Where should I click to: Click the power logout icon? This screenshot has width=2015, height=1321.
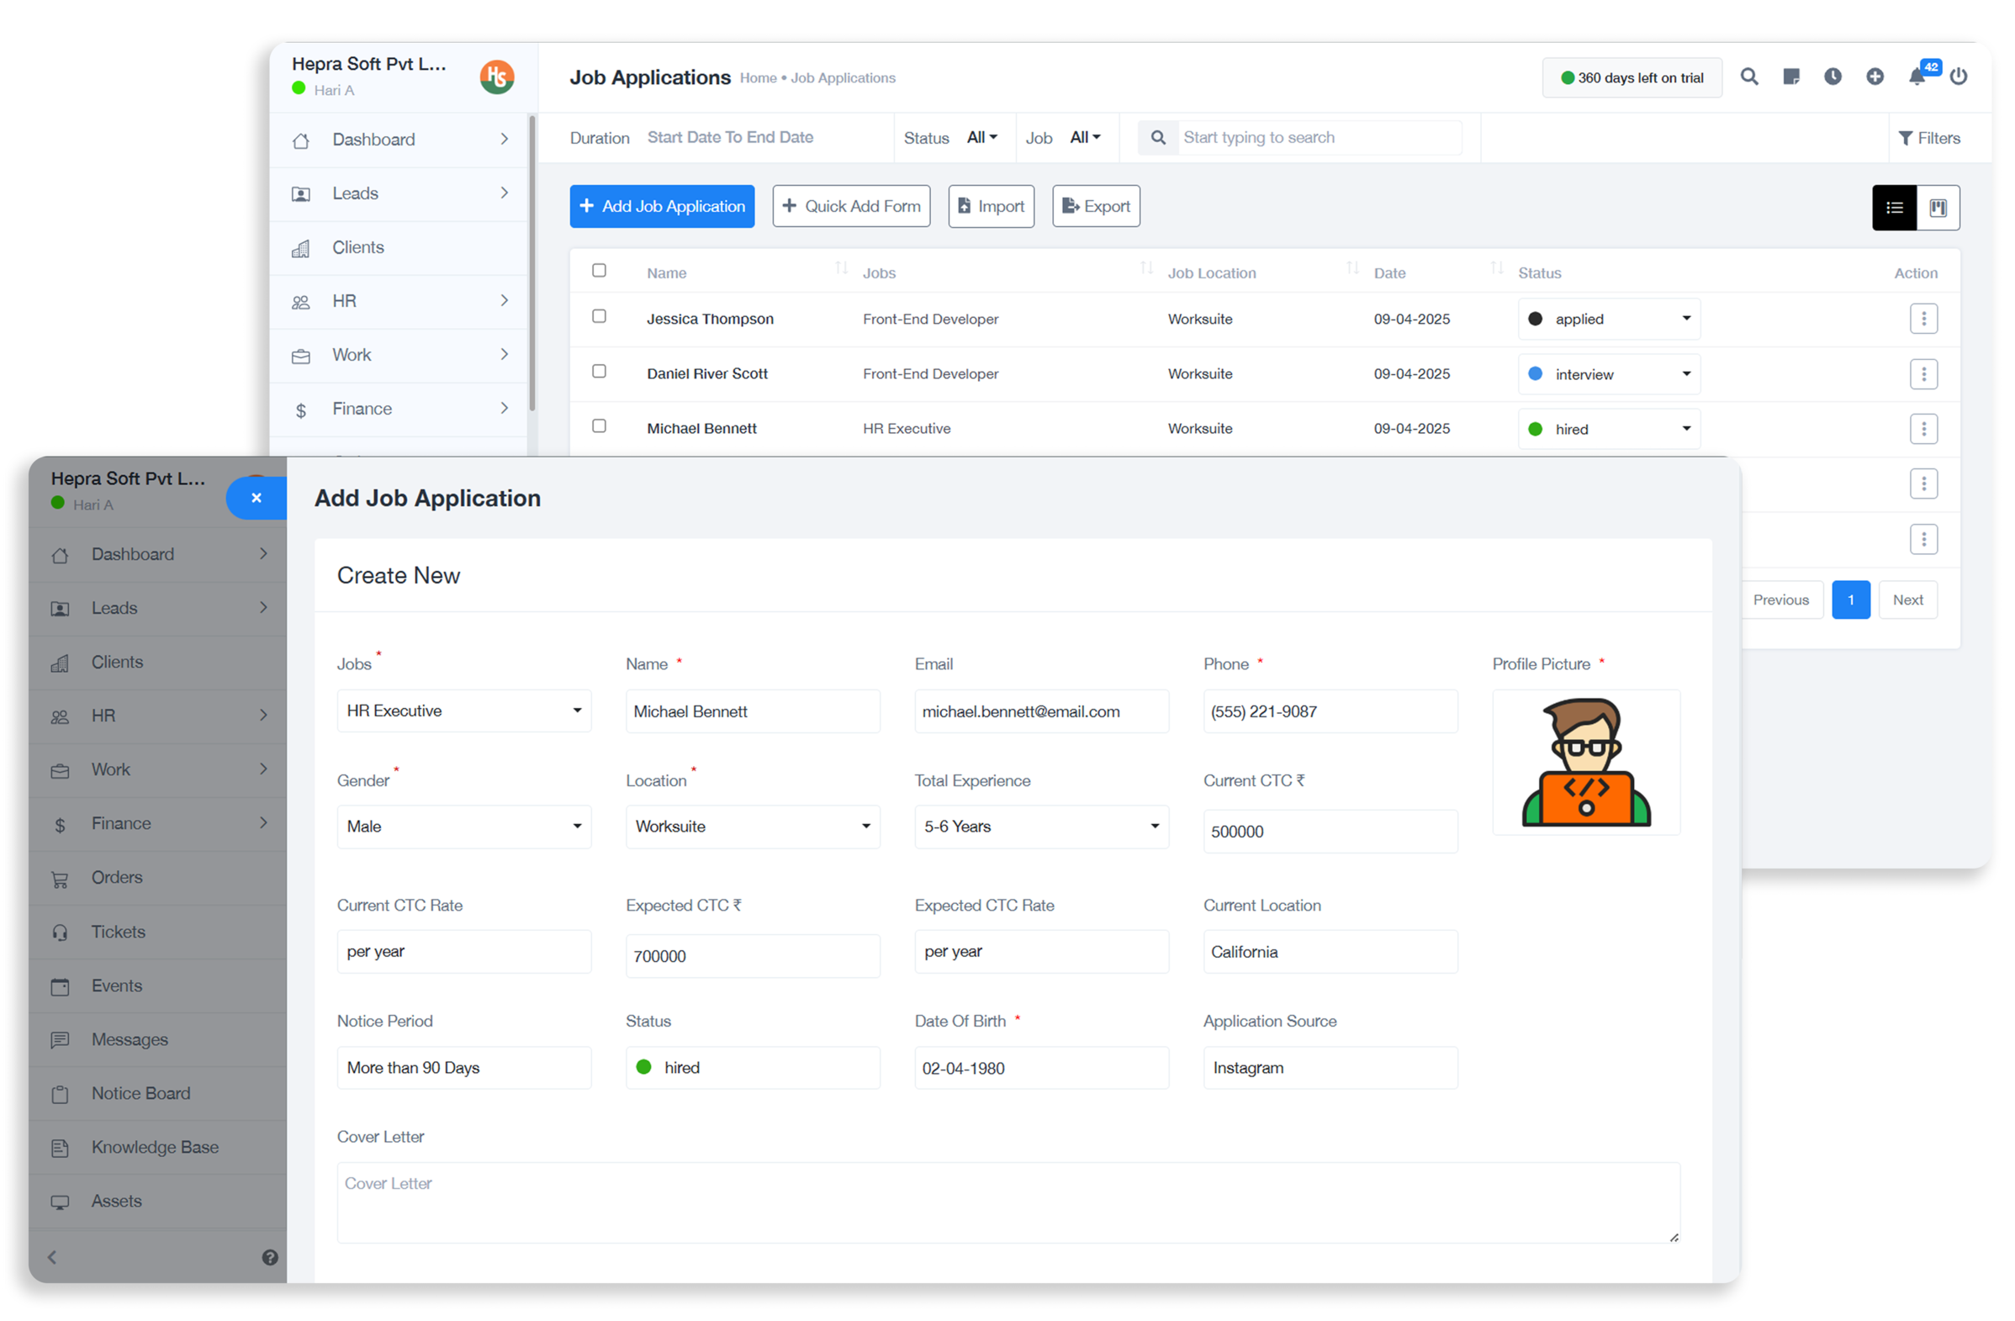point(1959,77)
